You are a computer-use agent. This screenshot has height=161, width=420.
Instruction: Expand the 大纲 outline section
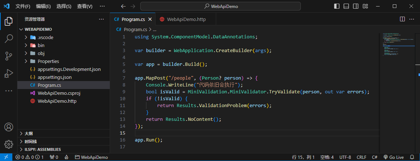[x=28, y=134]
